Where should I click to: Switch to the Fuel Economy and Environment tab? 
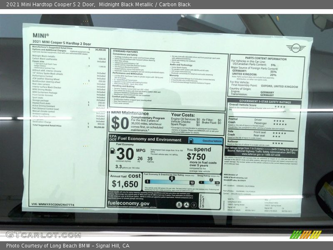point(149,140)
